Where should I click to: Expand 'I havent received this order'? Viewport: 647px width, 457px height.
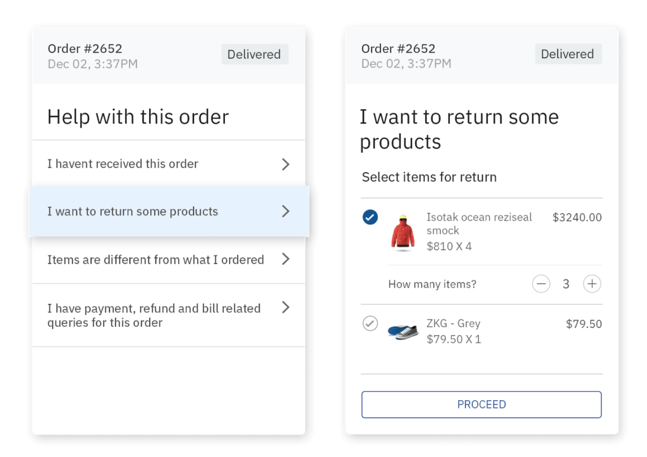click(169, 163)
